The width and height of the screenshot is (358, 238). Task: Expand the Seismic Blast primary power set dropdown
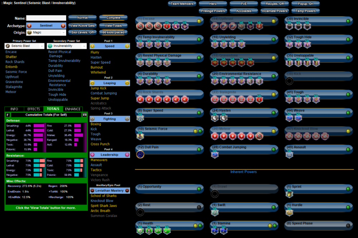[24, 46]
